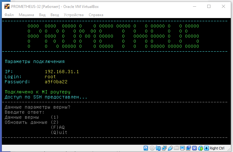Image resolution: width=233 pixels, height=152 pixels.
Task: Open the Устройства menu
Action: [73, 15]
